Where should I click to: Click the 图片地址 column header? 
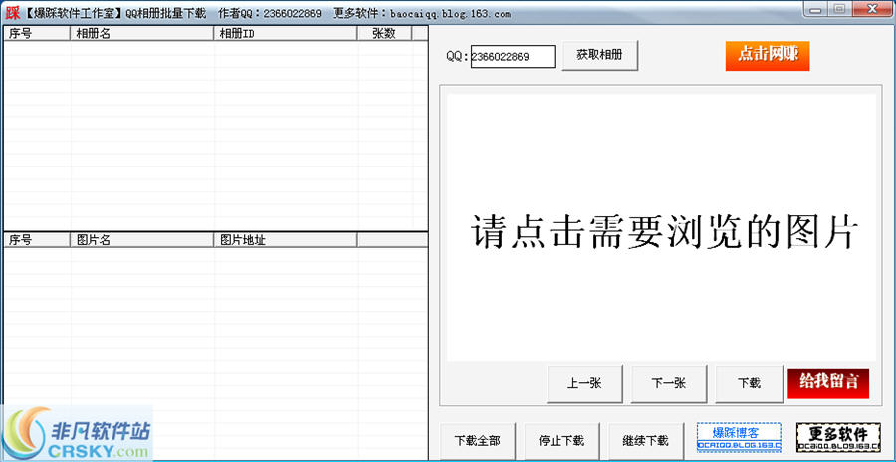pyautogui.click(x=285, y=240)
